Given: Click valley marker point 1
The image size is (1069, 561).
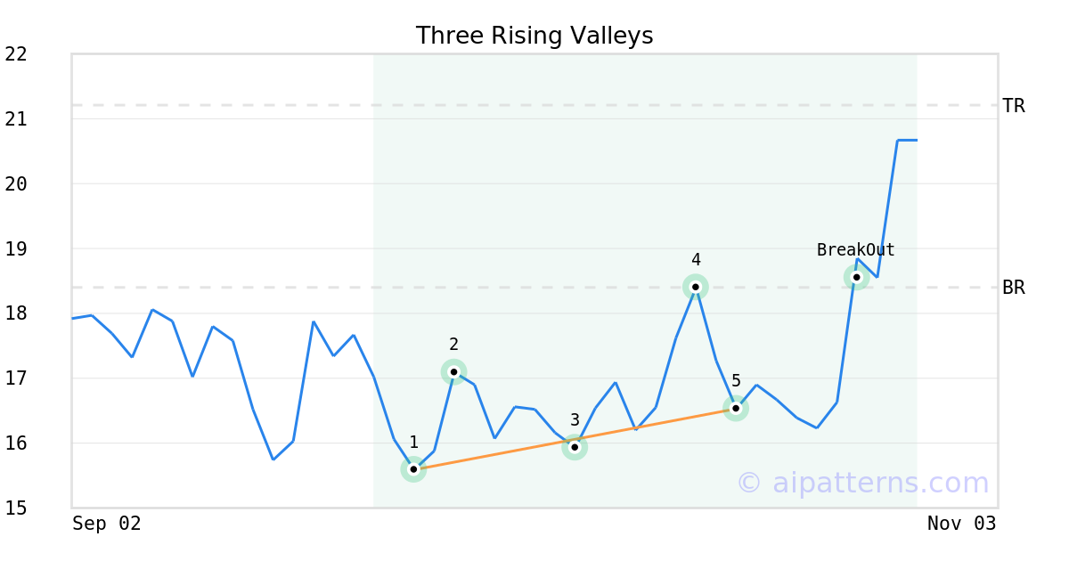Looking at the screenshot, I should [x=413, y=468].
